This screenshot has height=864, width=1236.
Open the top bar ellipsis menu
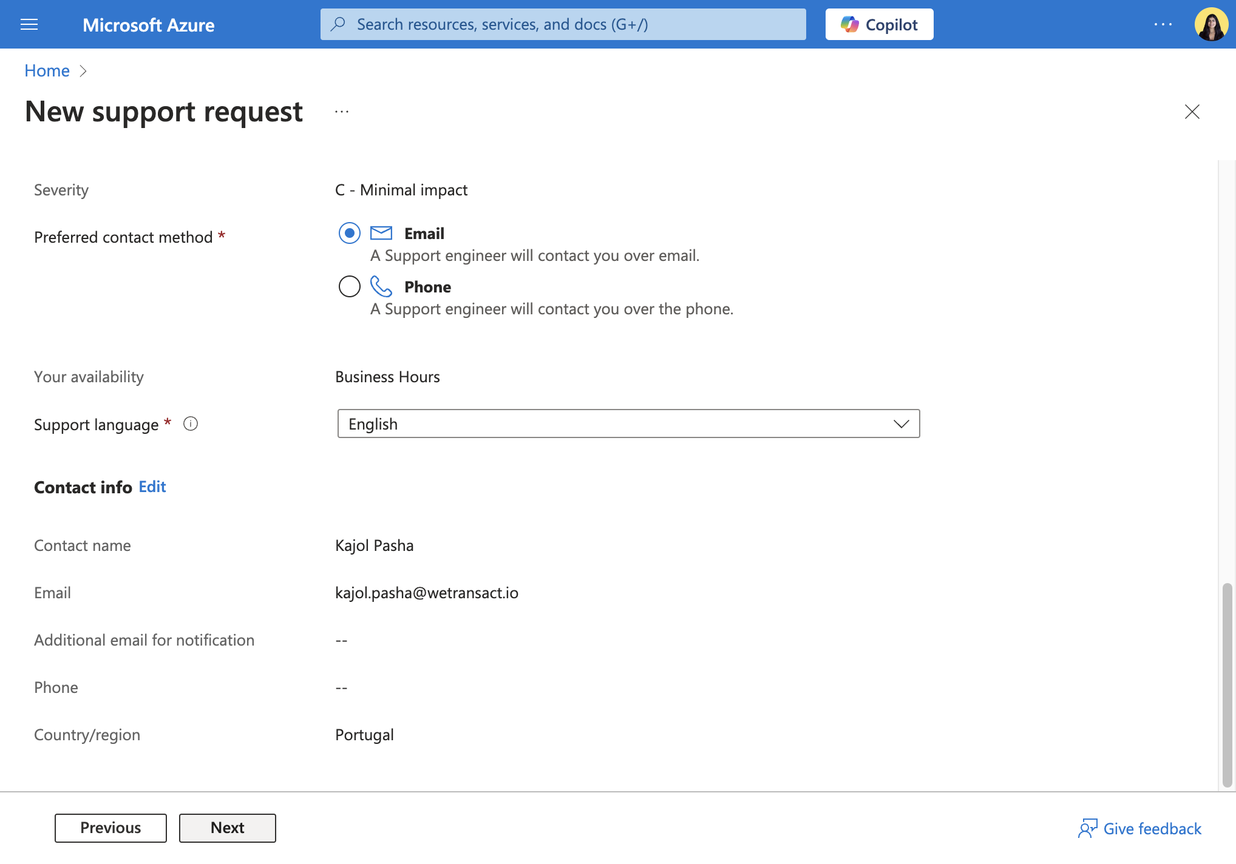click(x=1163, y=24)
